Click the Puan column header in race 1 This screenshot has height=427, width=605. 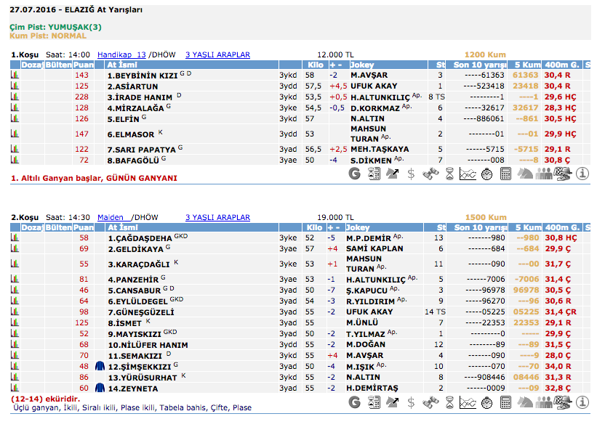point(84,65)
